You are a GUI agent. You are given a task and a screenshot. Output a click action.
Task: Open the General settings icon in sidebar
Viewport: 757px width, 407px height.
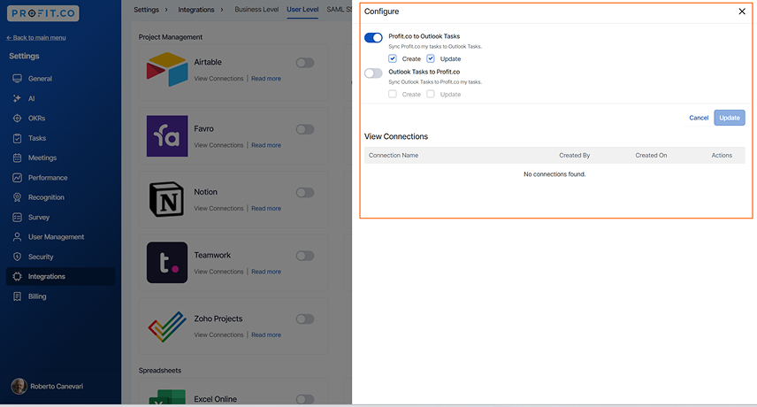coord(18,78)
